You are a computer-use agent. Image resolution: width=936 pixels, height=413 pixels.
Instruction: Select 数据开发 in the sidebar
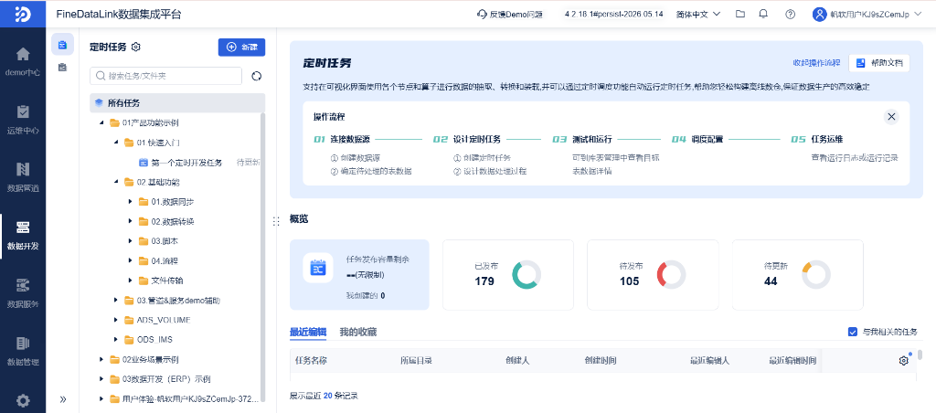(x=23, y=235)
